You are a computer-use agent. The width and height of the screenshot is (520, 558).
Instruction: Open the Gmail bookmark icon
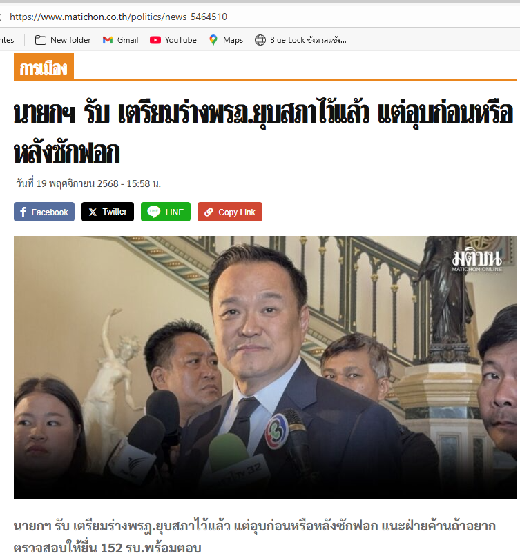(108, 40)
